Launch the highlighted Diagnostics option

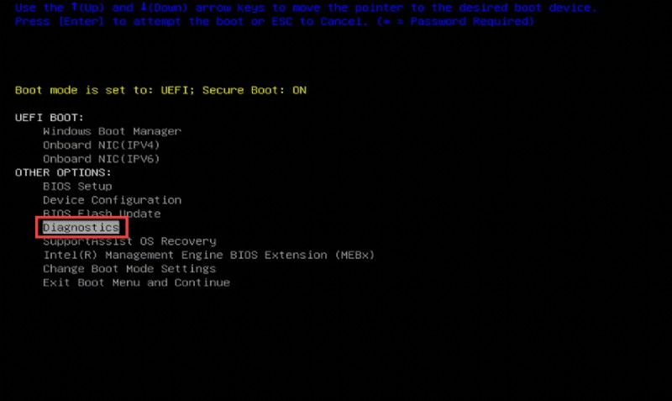81,227
